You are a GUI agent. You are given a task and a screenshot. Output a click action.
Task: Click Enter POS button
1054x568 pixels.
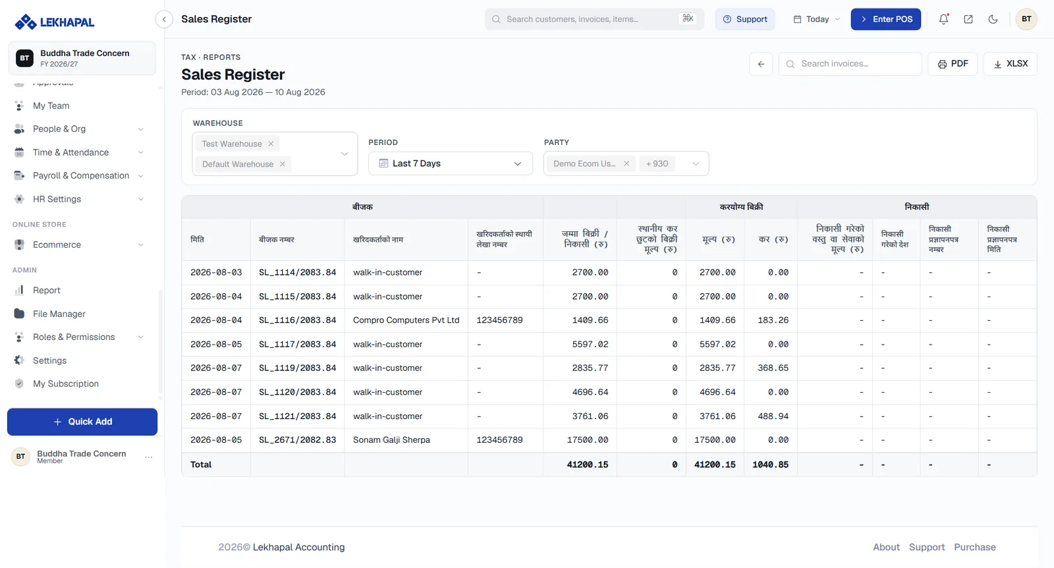pyautogui.click(x=886, y=19)
